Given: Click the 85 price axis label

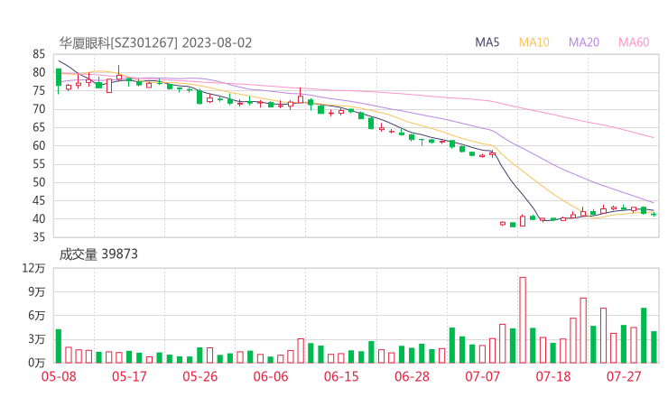Looking at the screenshot, I should pyautogui.click(x=38, y=54).
